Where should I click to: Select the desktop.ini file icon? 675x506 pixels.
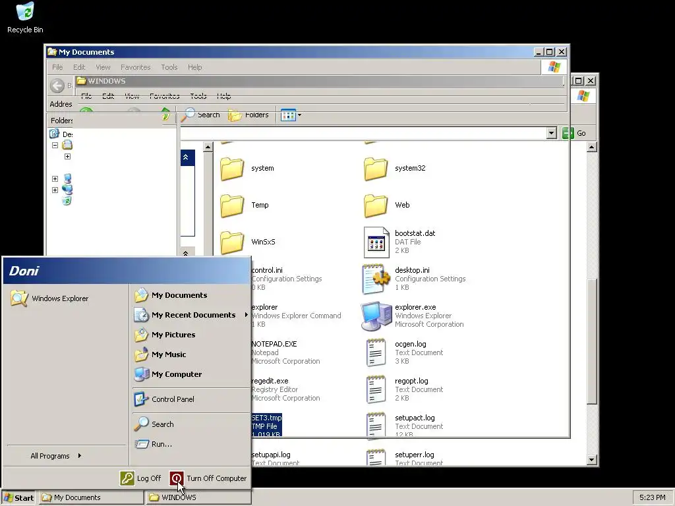click(x=376, y=279)
